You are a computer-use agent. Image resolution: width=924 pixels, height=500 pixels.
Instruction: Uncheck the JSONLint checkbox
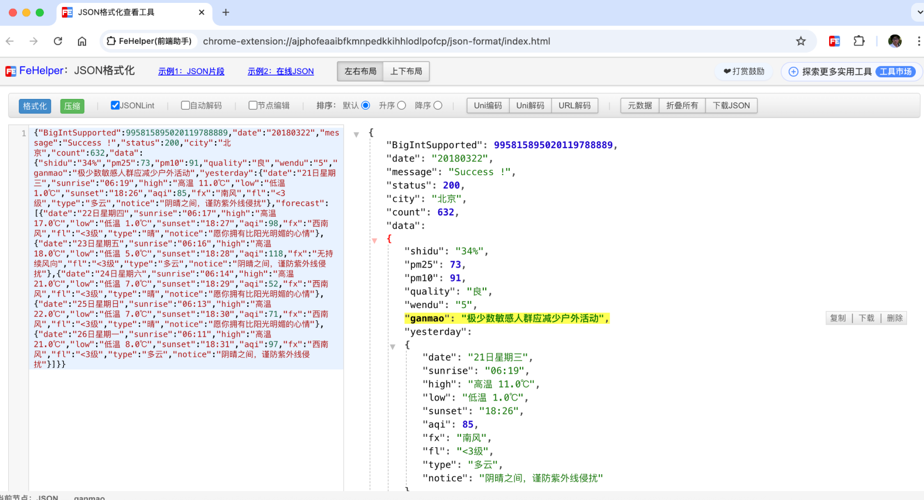(115, 105)
